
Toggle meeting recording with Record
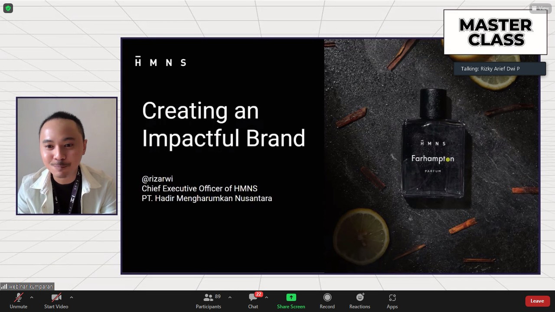pos(327,301)
